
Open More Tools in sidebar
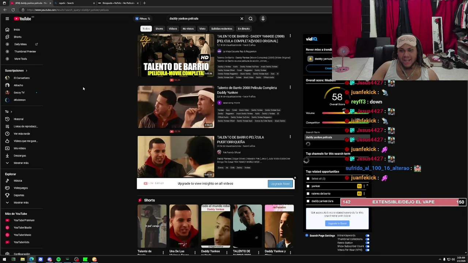22,59
